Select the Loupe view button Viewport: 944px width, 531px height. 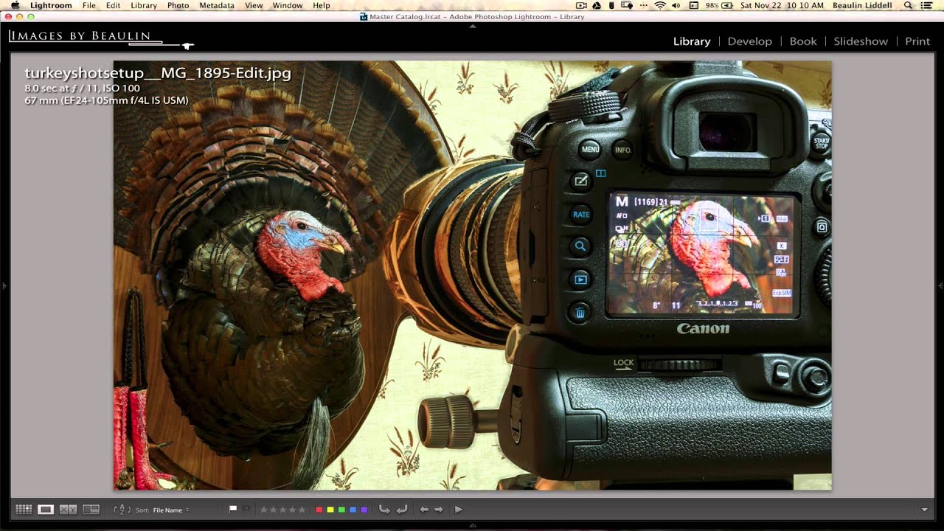46,509
